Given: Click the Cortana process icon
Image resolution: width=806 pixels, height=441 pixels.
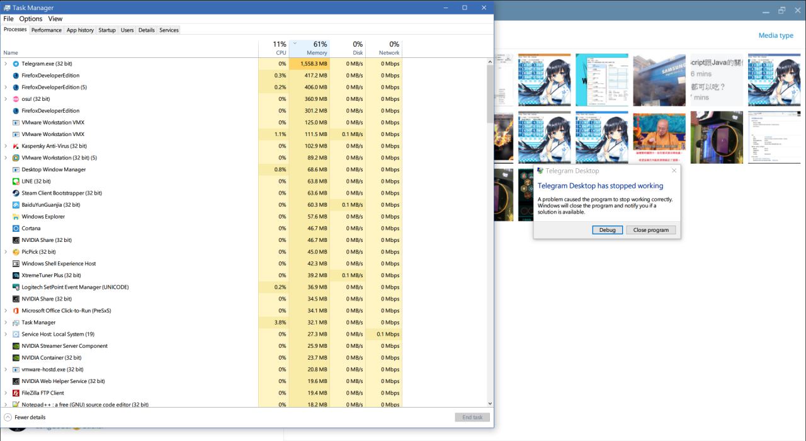Looking at the screenshot, I should pos(16,229).
